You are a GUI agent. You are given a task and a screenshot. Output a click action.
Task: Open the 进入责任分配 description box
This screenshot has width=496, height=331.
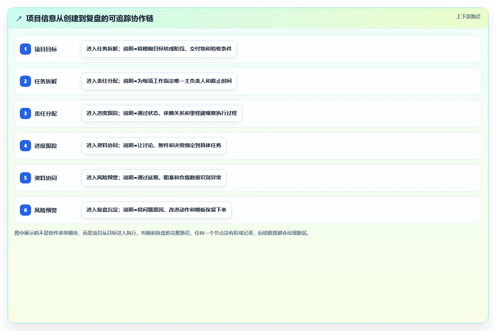(x=159, y=81)
